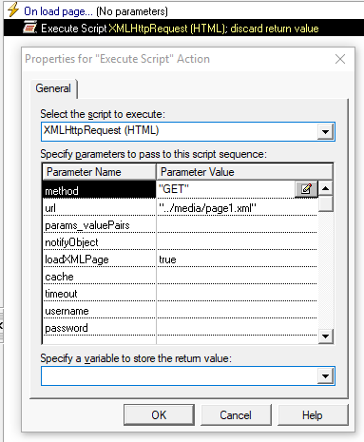Image resolution: width=364 pixels, height=442 pixels.
Task: Select the cache parameter name
Action: click(99, 277)
